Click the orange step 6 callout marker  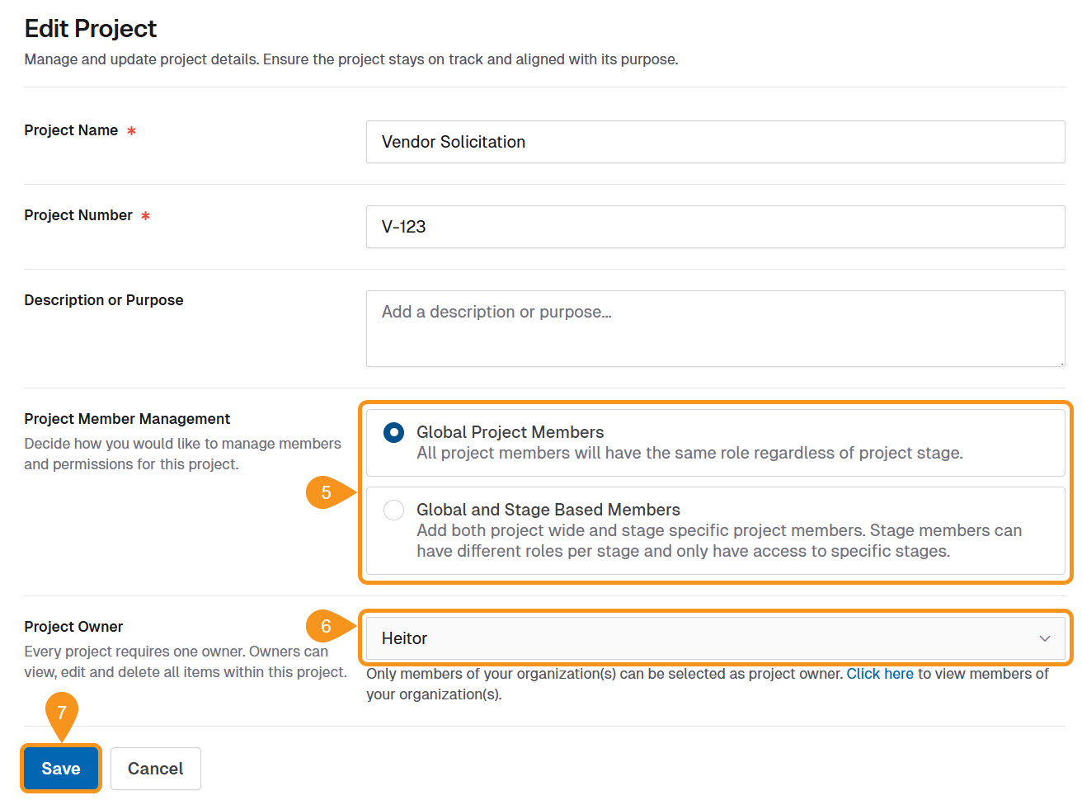click(327, 626)
